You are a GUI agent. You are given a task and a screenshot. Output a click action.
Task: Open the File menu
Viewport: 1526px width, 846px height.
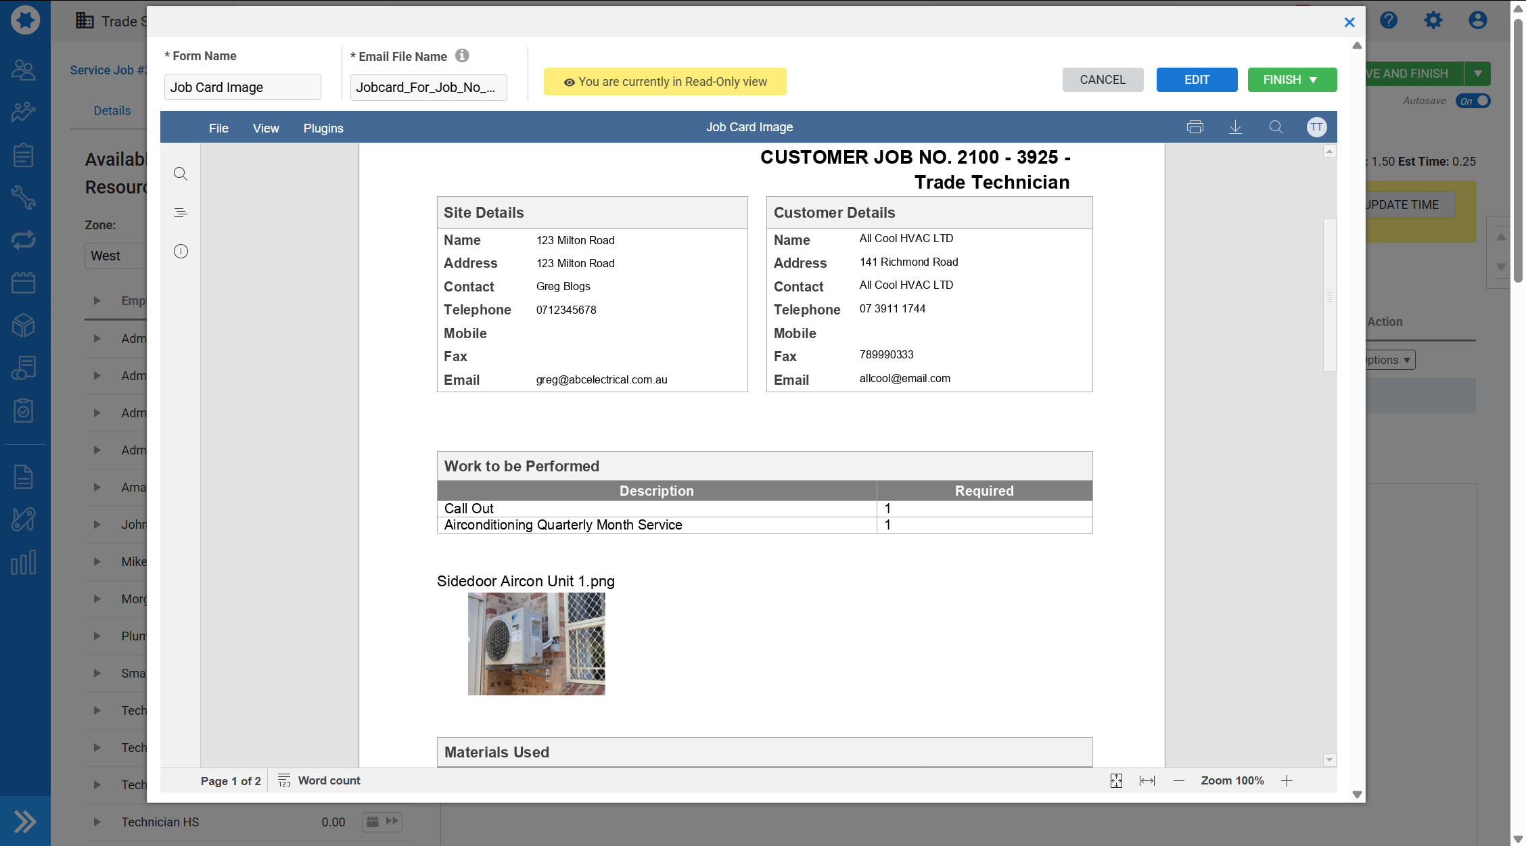pyautogui.click(x=218, y=127)
